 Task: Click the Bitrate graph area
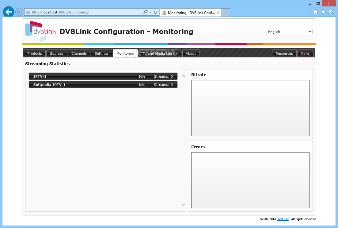250,108
